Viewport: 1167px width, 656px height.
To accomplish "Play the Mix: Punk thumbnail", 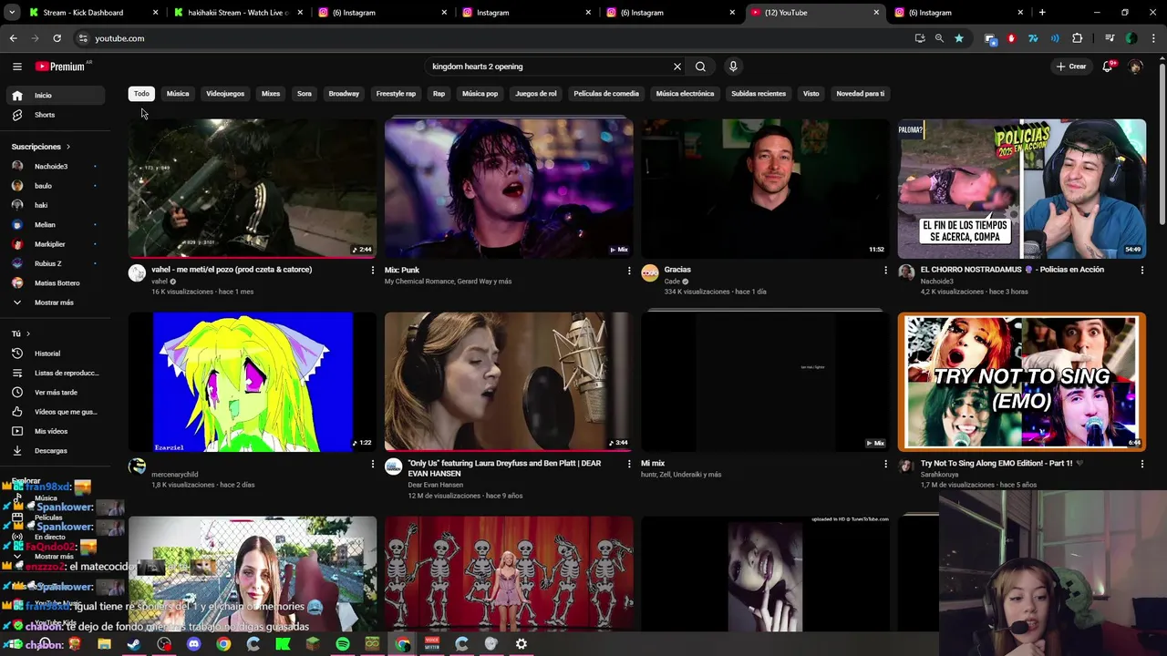I will [x=509, y=189].
